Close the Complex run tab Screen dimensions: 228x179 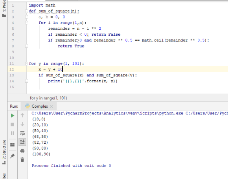click(x=51, y=107)
